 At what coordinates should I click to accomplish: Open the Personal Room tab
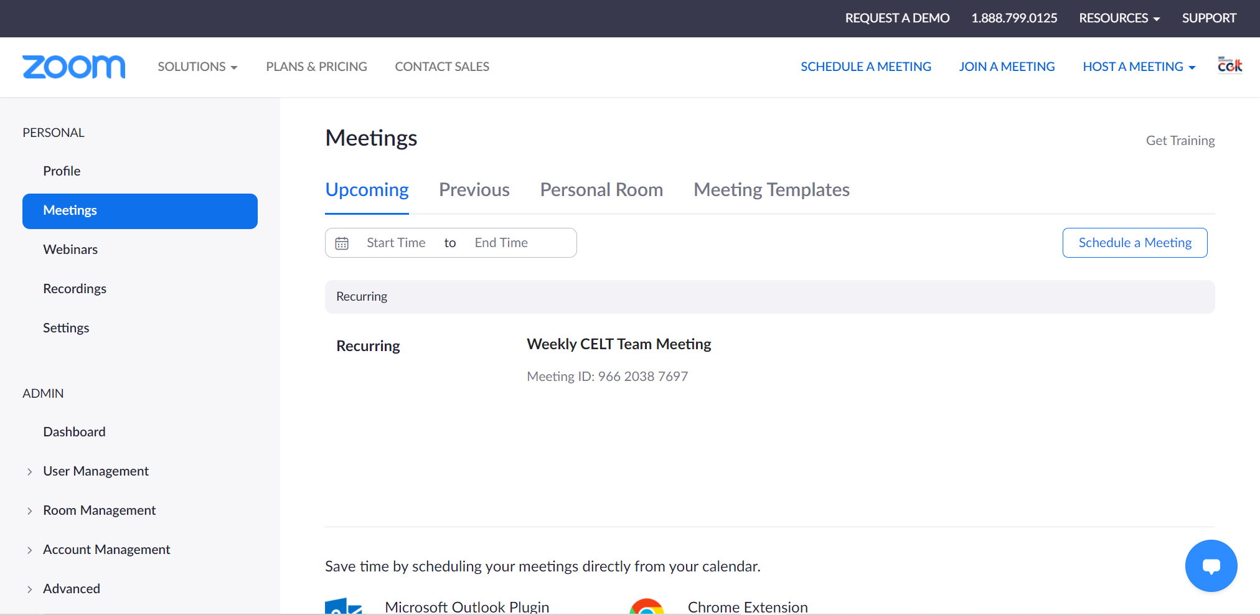pos(601,190)
